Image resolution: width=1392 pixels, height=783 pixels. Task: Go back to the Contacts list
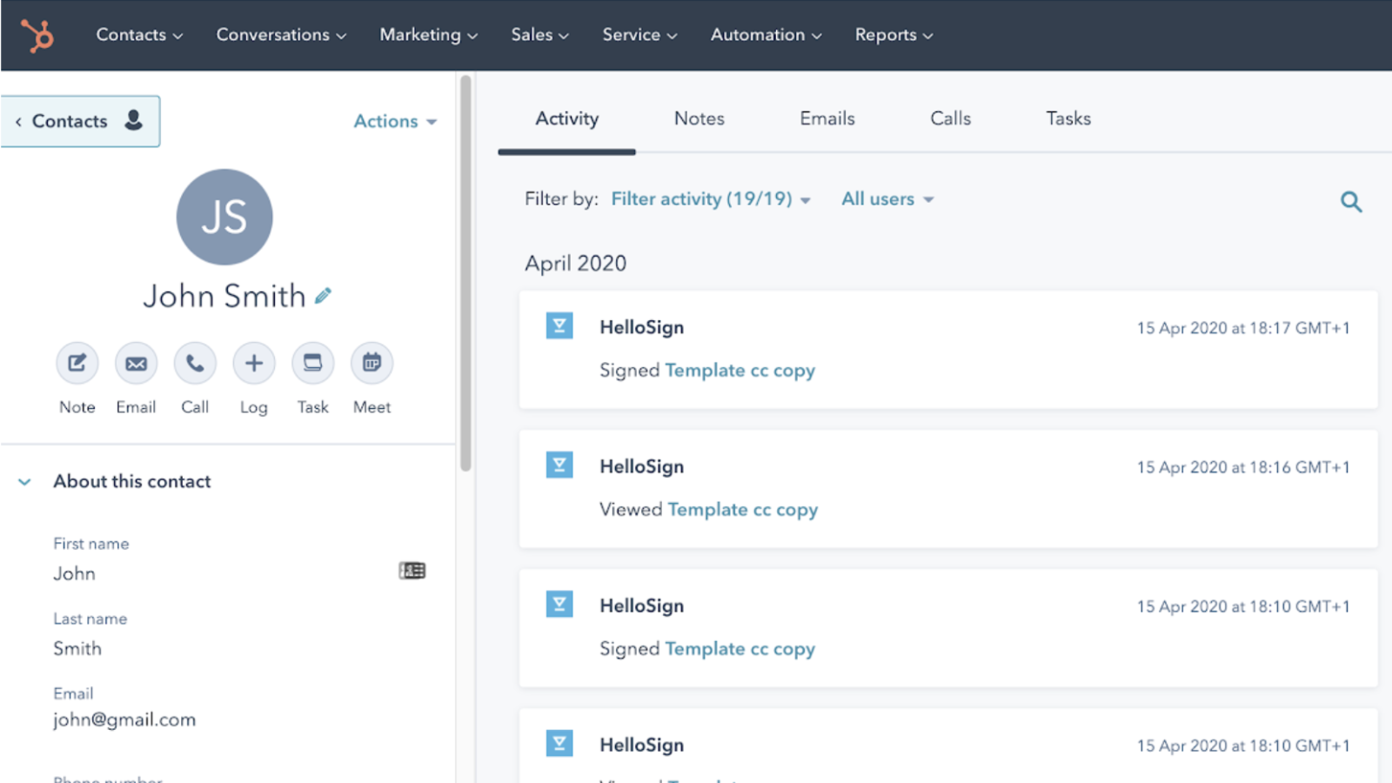pos(70,121)
